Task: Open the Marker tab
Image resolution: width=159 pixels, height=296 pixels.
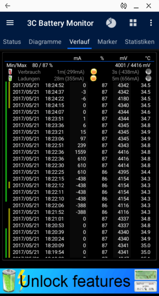Action: click(107, 42)
